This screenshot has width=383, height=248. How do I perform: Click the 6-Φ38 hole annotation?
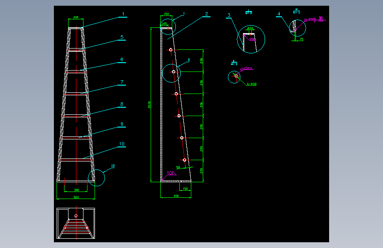point(252,84)
